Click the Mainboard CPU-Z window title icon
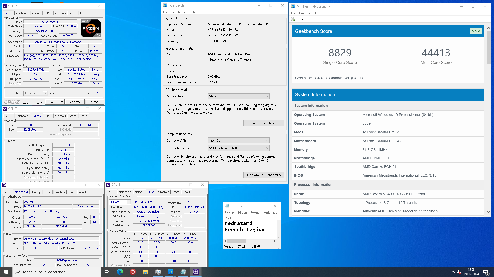 point(4,185)
